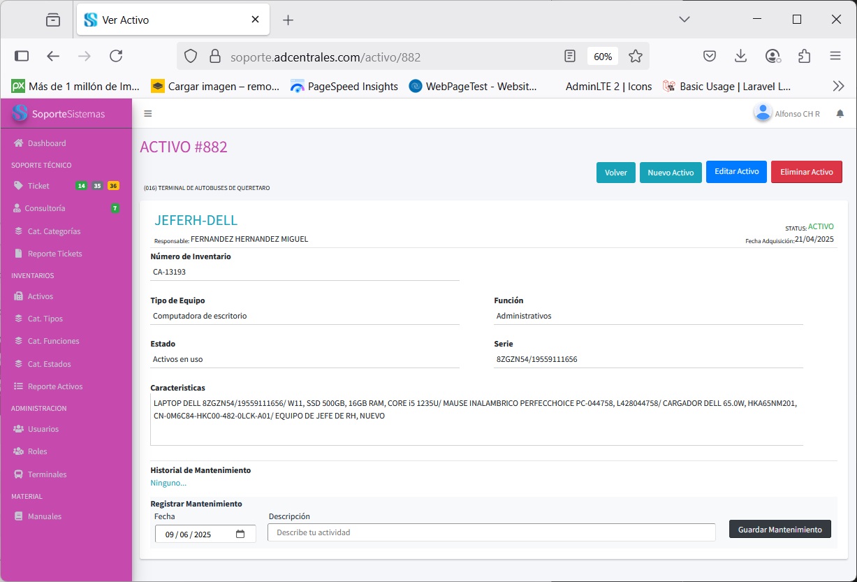Toggle the sidebar hamburger menu
The image size is (857, 582).
147,114
